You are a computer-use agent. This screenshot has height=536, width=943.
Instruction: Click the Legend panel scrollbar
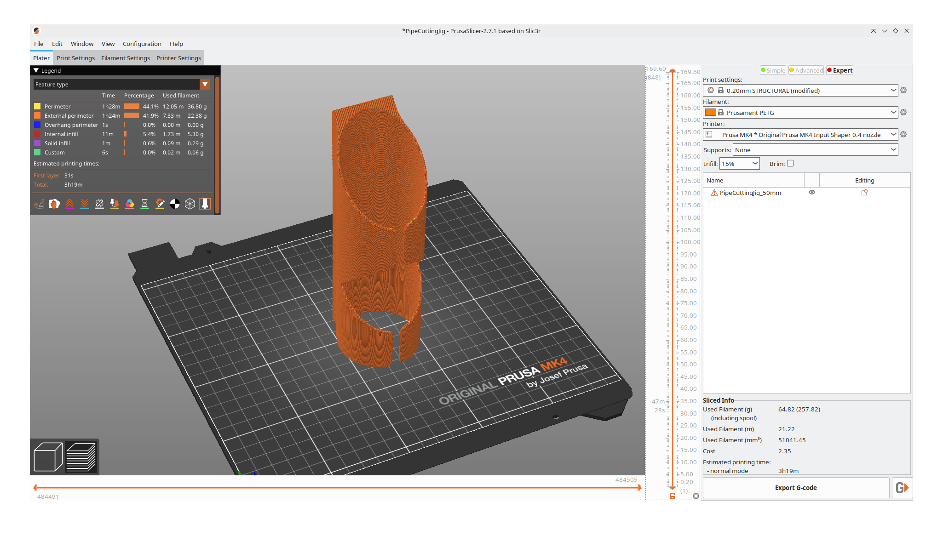pos(217,145)
